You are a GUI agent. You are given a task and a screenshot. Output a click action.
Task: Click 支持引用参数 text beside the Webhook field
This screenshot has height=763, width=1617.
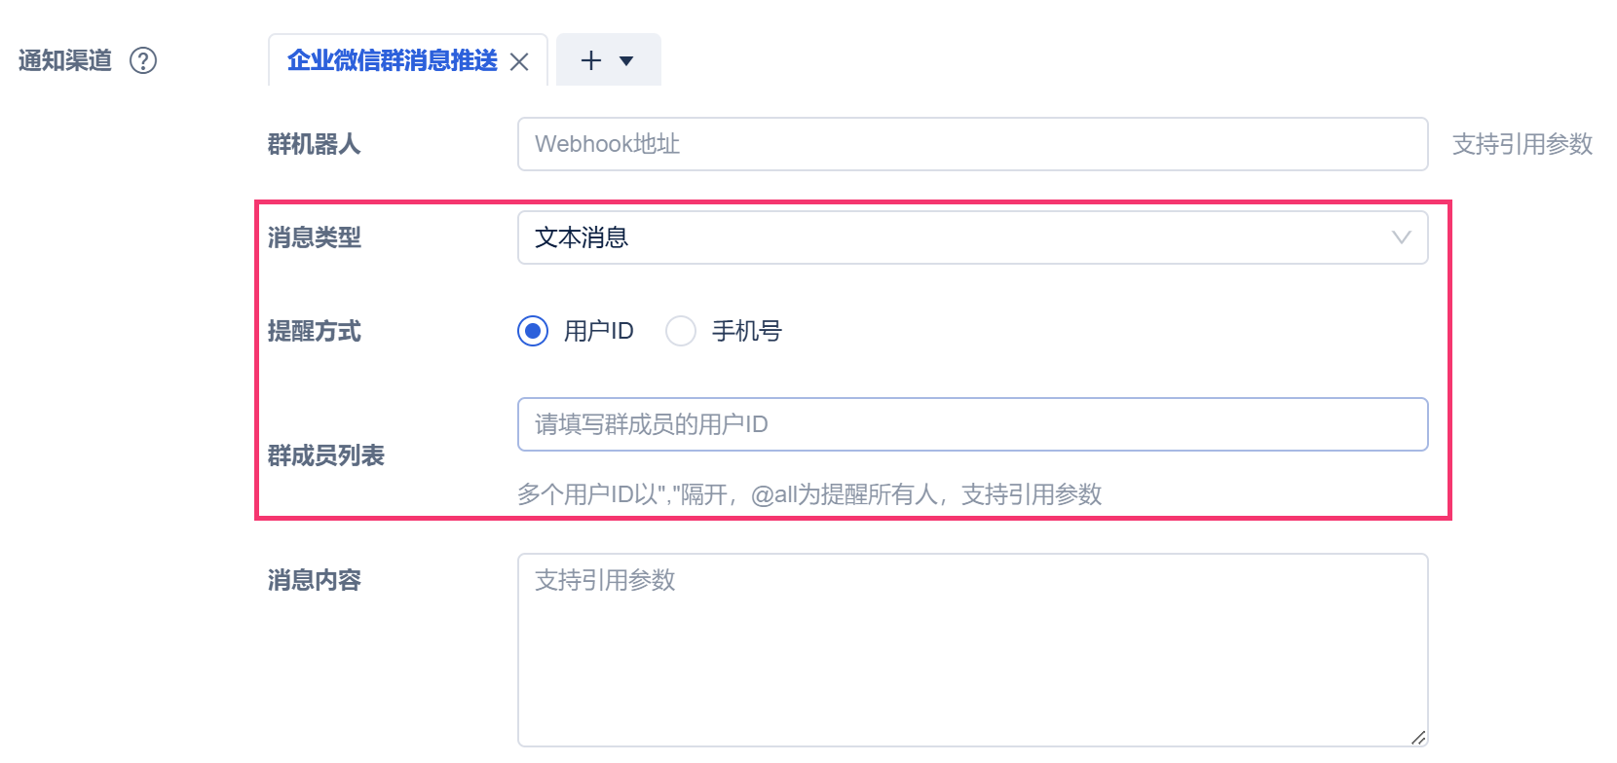pos(1522,144)
